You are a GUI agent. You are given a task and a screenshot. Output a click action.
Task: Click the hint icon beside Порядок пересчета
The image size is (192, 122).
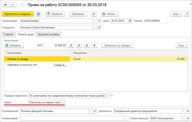pos(111,95)
